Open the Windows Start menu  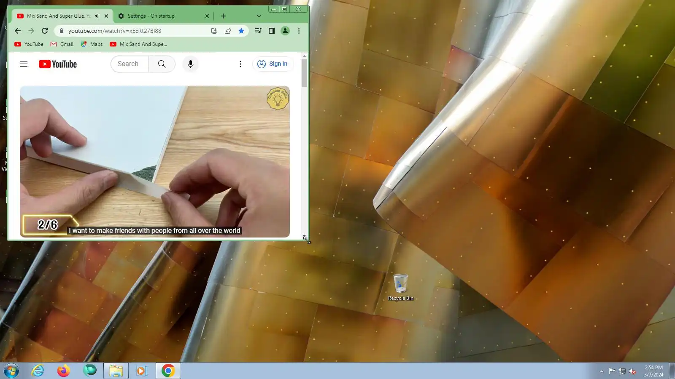tap(11, 371)
